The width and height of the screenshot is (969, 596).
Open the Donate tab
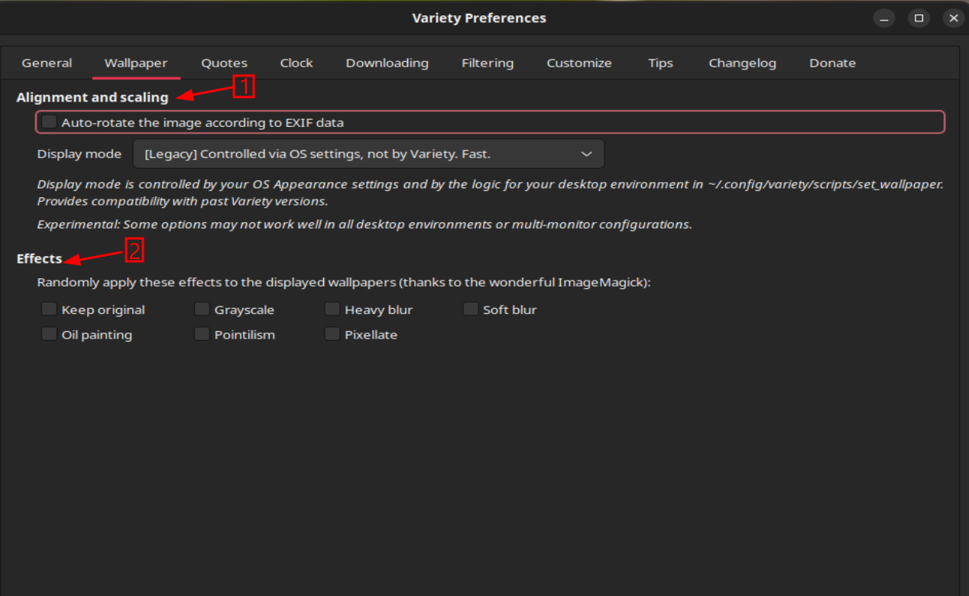click(x=832, y=63)
